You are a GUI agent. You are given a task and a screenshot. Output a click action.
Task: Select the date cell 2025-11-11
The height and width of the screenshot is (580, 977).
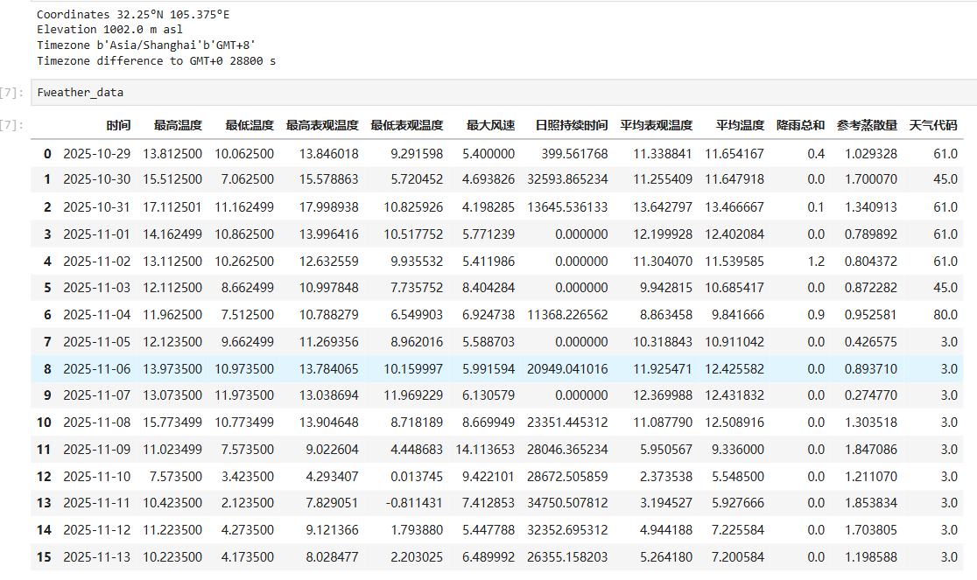point(97,503)
